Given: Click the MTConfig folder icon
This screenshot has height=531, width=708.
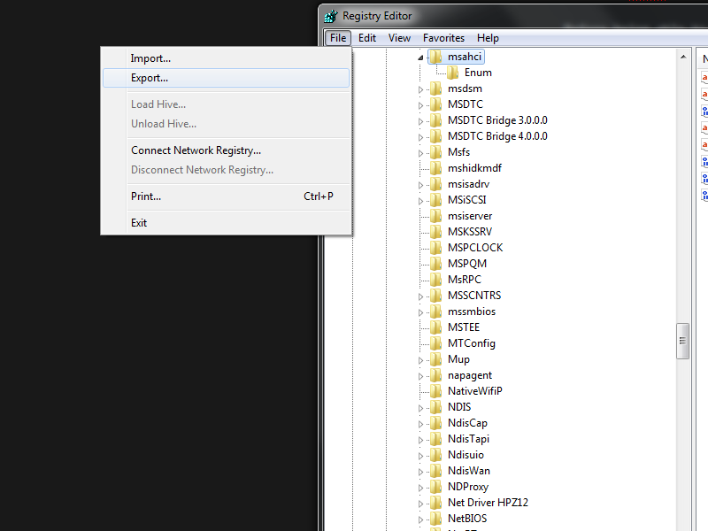Looking at the screenshot, I should [435, 343].
